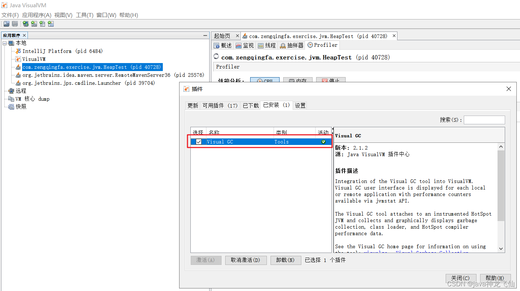Click the 监视 monitor tab icon
Image resolution: width=520 pixels, height=291 pixels.
[x=239, y=45]
